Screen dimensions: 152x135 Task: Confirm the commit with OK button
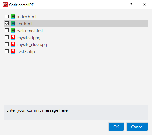coord(116,127)
